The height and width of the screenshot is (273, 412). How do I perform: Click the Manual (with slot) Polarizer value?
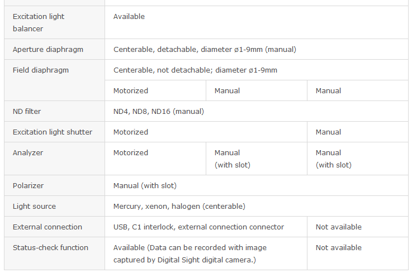tap(145, 185)
